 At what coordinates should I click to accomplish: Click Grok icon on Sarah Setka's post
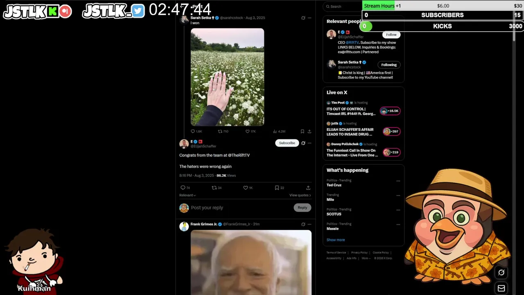[303, 18]
